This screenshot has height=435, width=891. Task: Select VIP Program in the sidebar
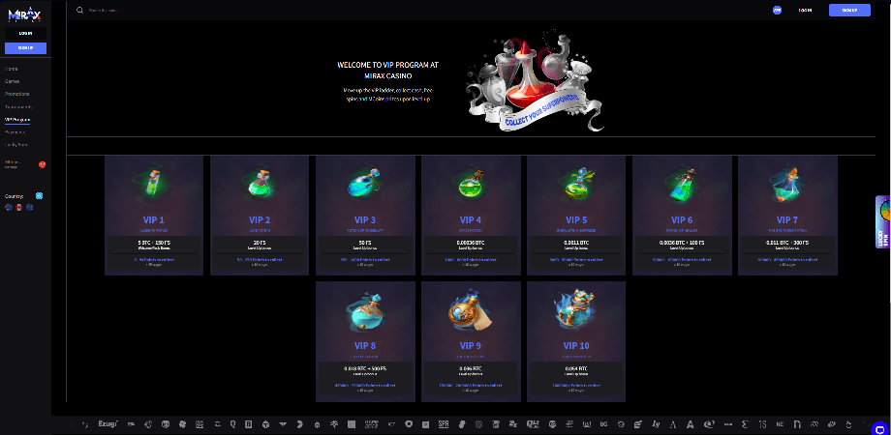point(17,119)
